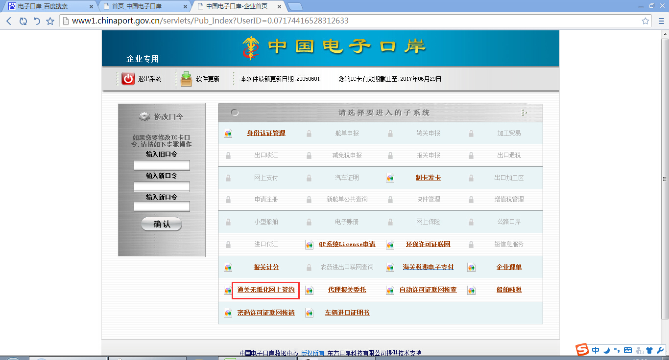The image size is (669, 360).
Task: Click the gear icon beside 修改口令
Action: click(144, 117)
